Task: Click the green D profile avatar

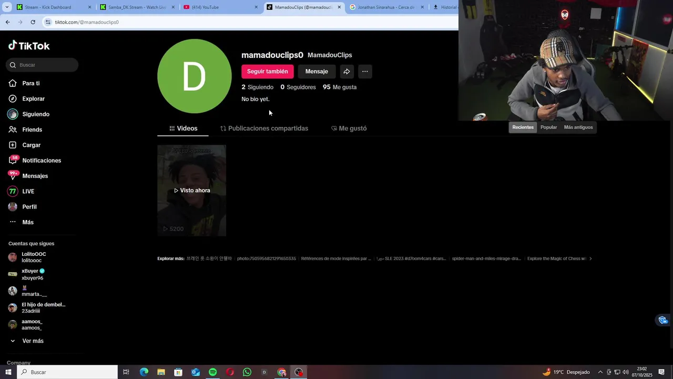Action: coord(194,76)
